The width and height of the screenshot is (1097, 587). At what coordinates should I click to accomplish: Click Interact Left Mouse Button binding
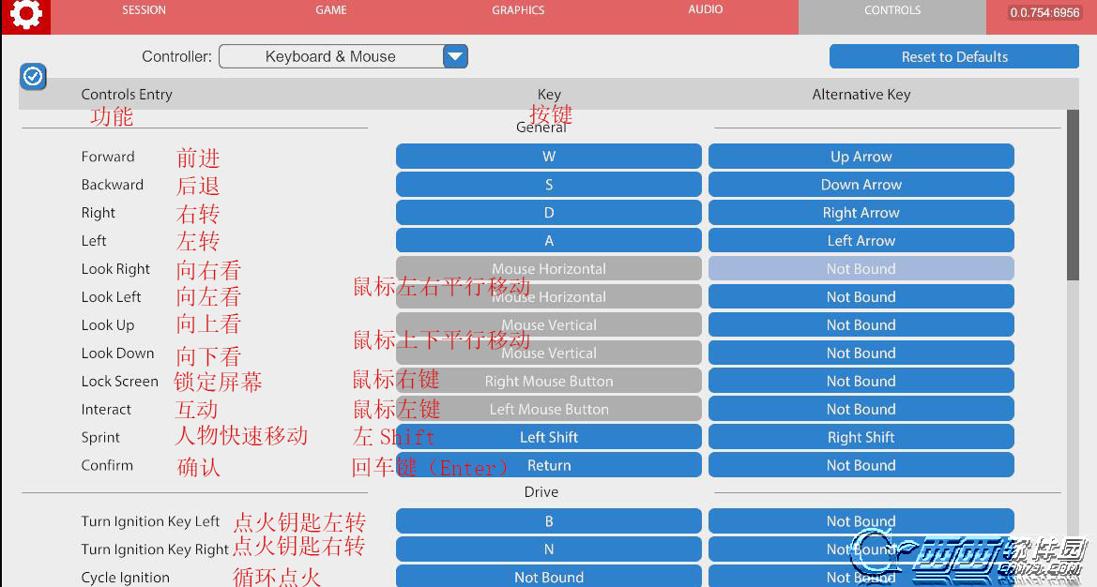point(548,409)
